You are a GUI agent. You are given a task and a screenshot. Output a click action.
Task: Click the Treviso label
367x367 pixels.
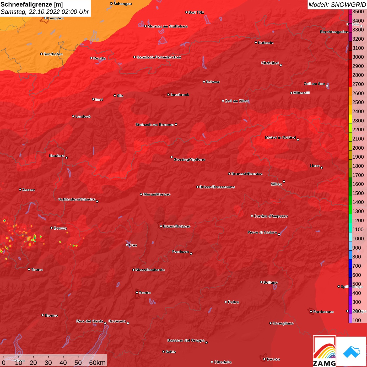click(273, 359)
